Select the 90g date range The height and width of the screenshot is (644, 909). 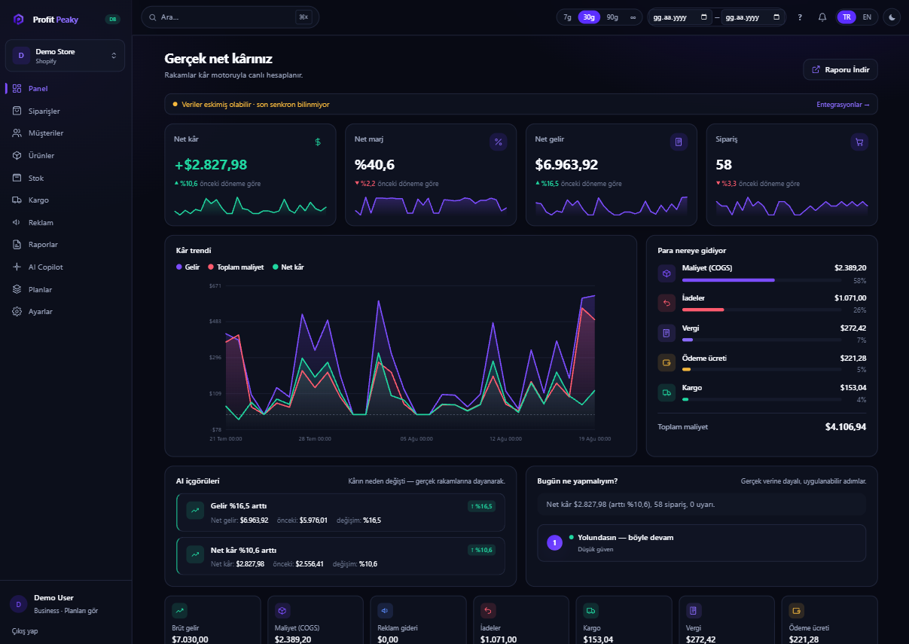pos(612,17)
